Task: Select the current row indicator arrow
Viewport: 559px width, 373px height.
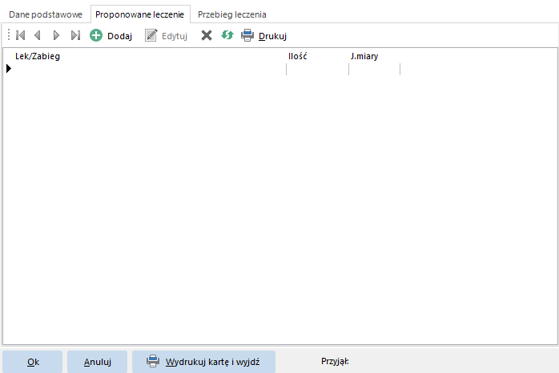Action: [9, 68]
